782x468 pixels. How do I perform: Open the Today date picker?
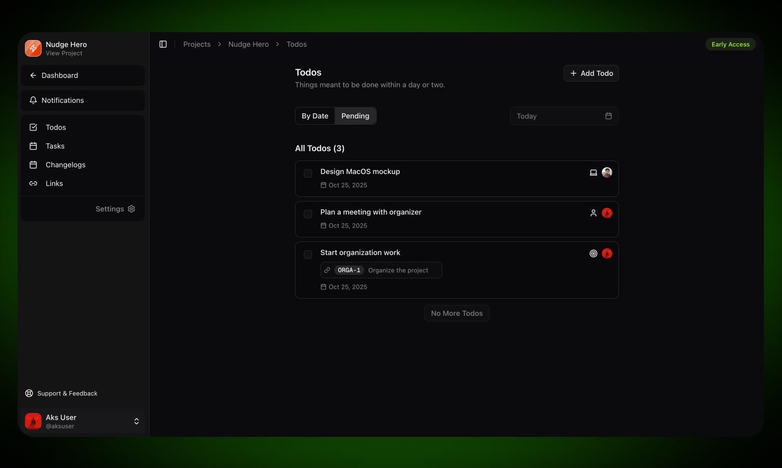click(x=564, y=116)
